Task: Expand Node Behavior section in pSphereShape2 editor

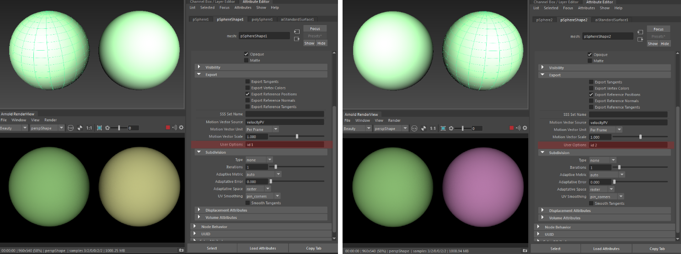Action: (605, 227)
